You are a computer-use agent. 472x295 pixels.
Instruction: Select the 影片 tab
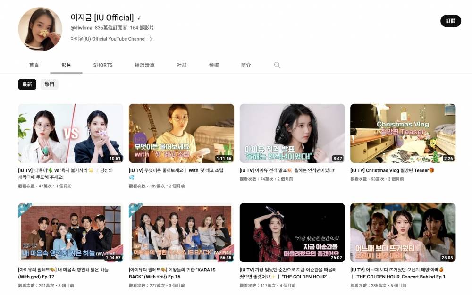[66, 65]
